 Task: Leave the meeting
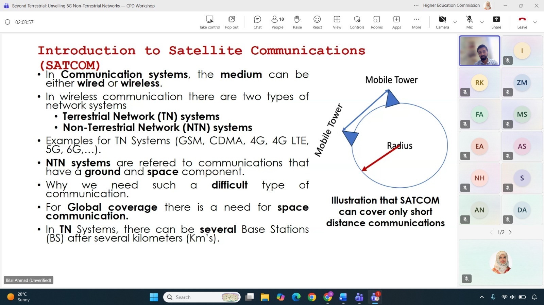pos(522,22)
